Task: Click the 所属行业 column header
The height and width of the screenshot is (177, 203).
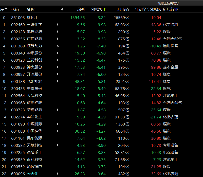Action: point(171,9)
